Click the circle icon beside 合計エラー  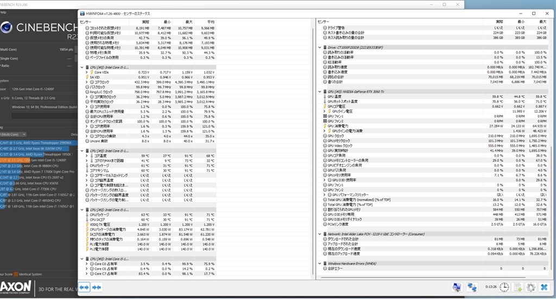click(x=325, y=269)
